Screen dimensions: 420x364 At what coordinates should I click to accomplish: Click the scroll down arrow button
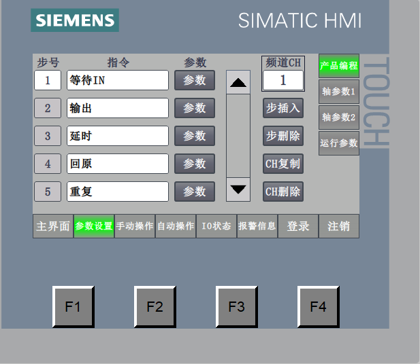[238, 189]
